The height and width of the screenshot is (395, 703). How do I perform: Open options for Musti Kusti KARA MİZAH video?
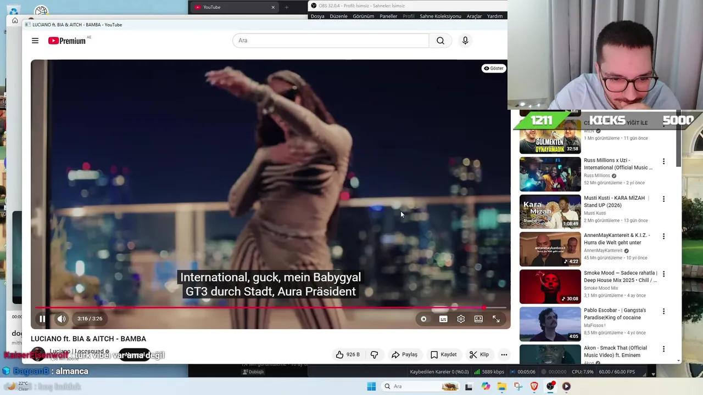[663, 199]
